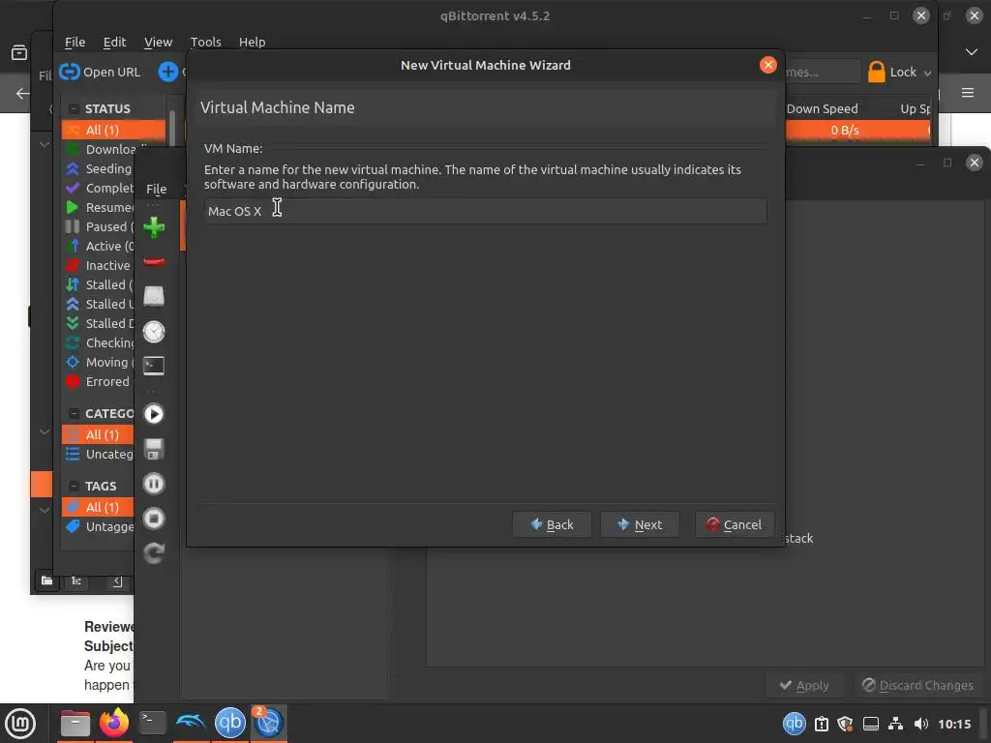This screenshot has height=743, width=991.
Task: Close the New Virtual Machine Wizard dialog
Action: point(767,65)
